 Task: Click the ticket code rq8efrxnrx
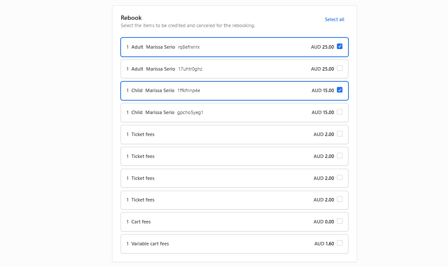189,47
